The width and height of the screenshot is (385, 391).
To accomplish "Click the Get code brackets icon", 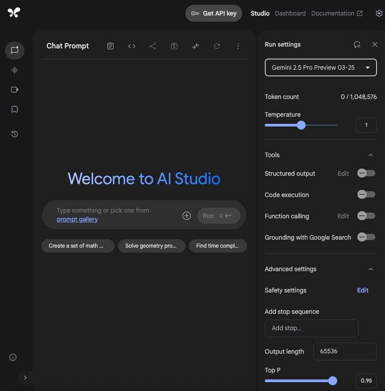I will [x=132, y=46].
